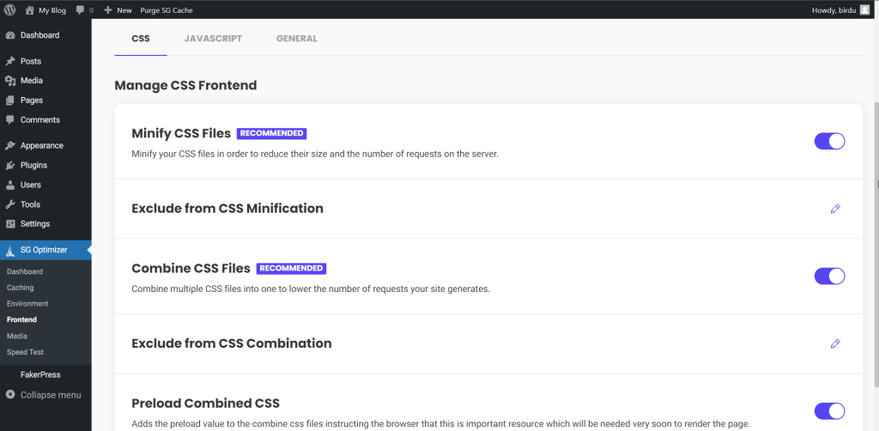Click Purge SG Cache in admin bar
Image resolution: width=879 pixels, height=431 pixels.
click(167, 10)
